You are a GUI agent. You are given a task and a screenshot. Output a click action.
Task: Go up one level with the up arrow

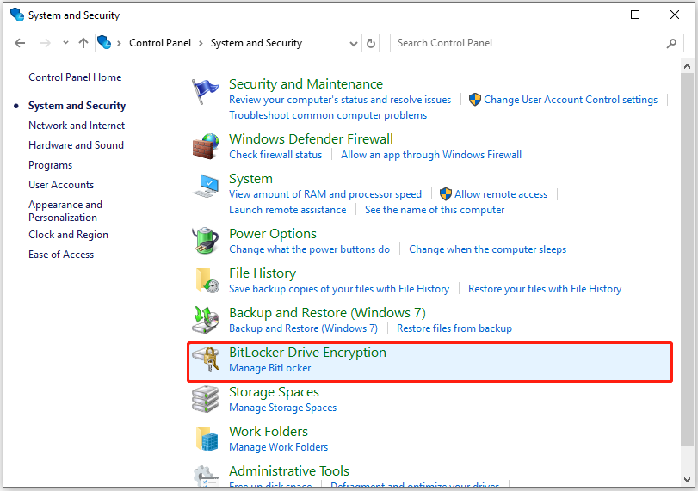click(83, 43)
